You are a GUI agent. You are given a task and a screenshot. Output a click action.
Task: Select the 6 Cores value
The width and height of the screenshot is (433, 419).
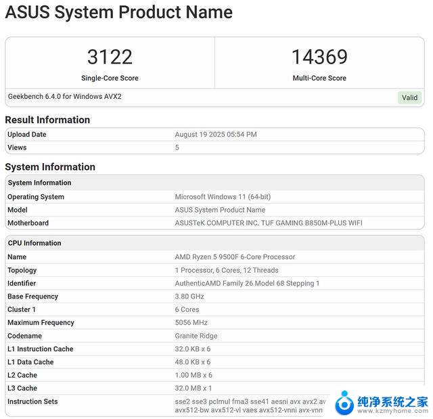pos(187,309)
